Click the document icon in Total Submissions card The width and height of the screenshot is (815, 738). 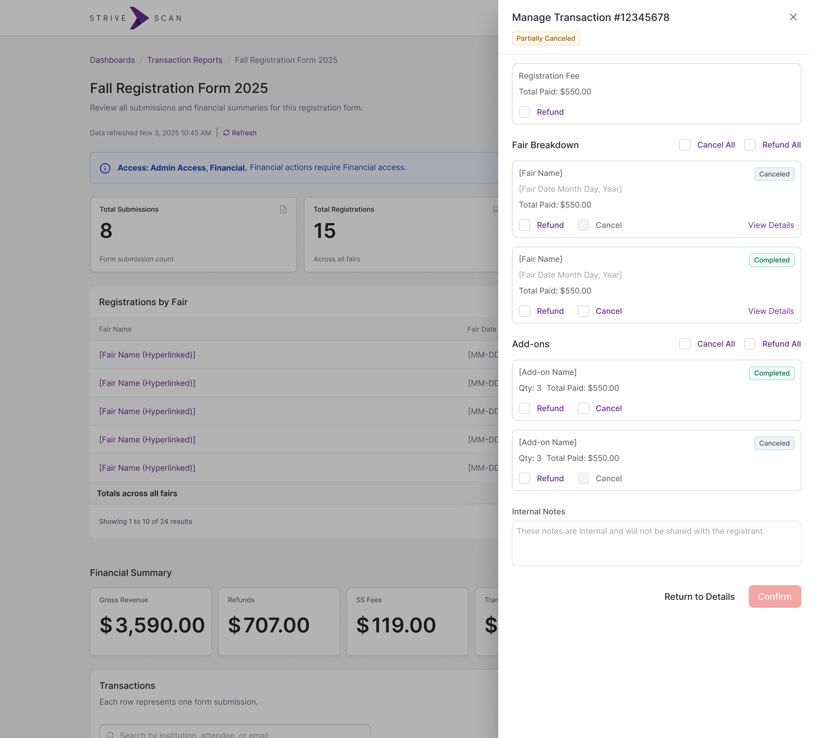[283, 209]
